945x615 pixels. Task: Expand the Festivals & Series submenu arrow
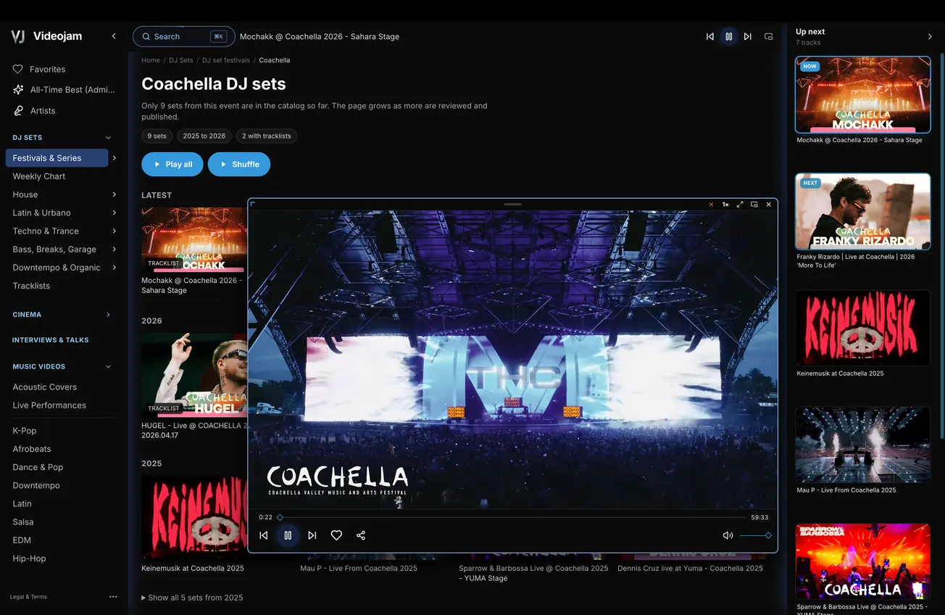(x=115, y=158)
